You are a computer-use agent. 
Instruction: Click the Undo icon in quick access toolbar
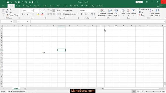click(x=11, y=2)
